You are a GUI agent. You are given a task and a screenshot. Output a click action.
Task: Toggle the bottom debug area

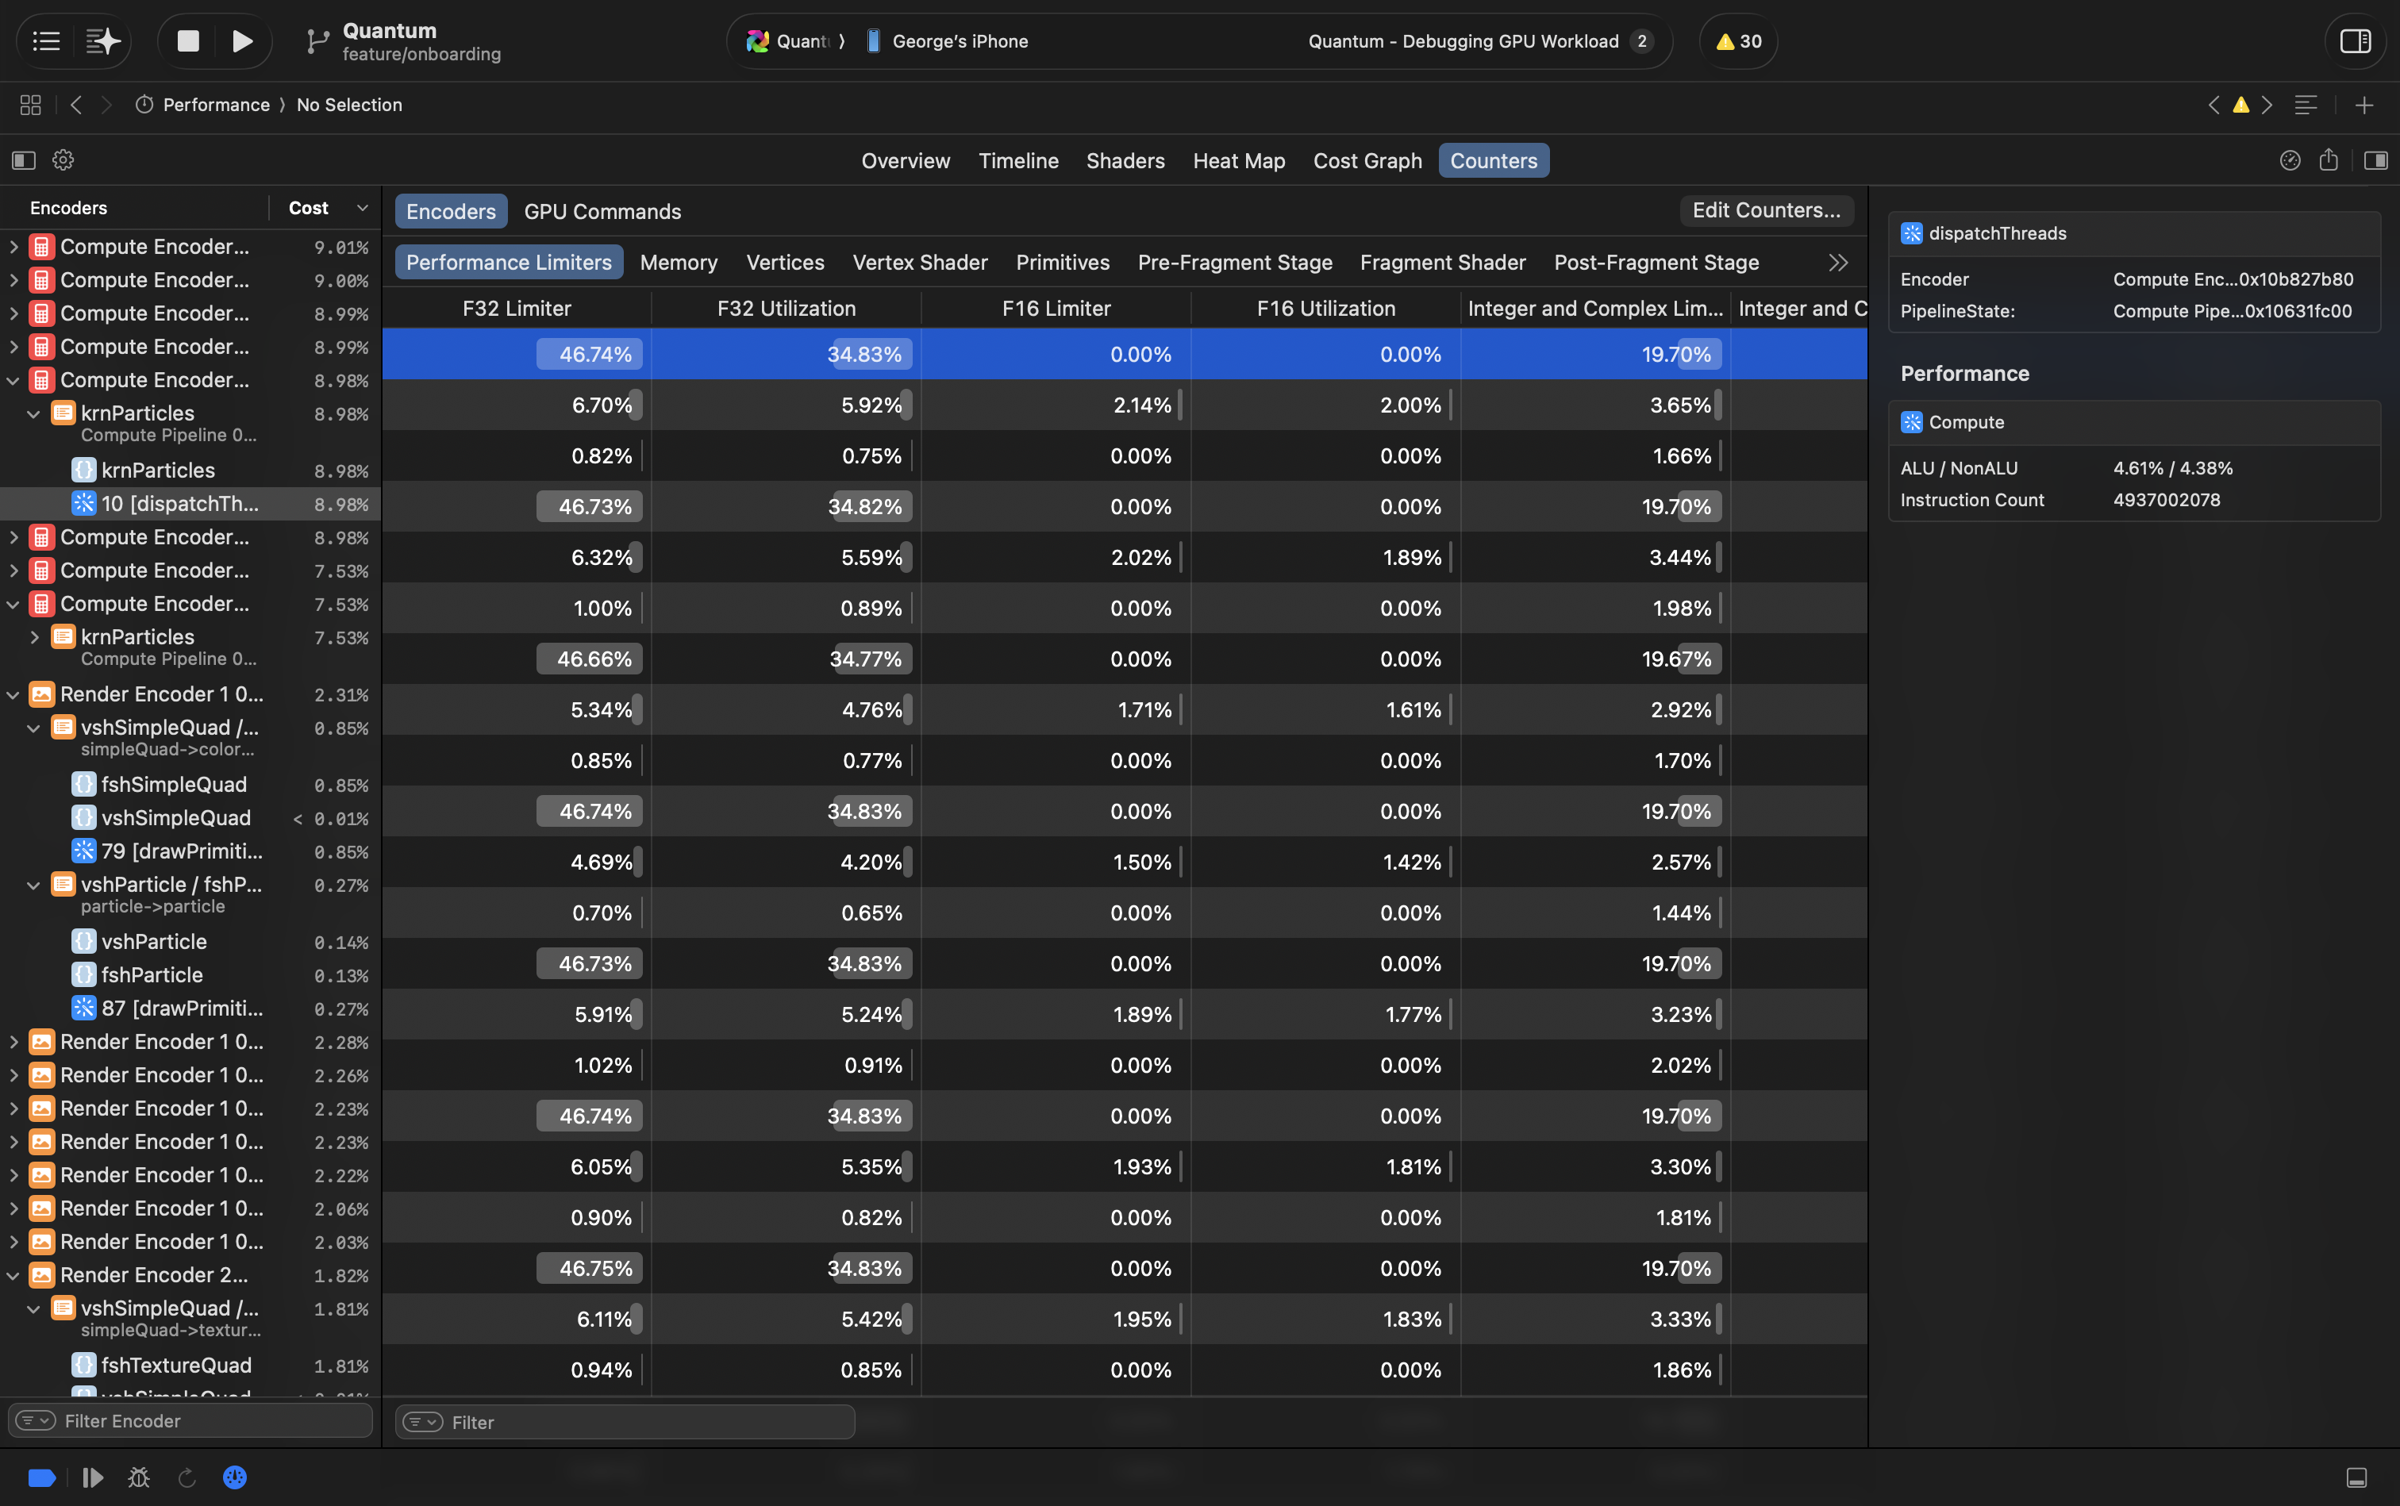tap(2356, 1477)
